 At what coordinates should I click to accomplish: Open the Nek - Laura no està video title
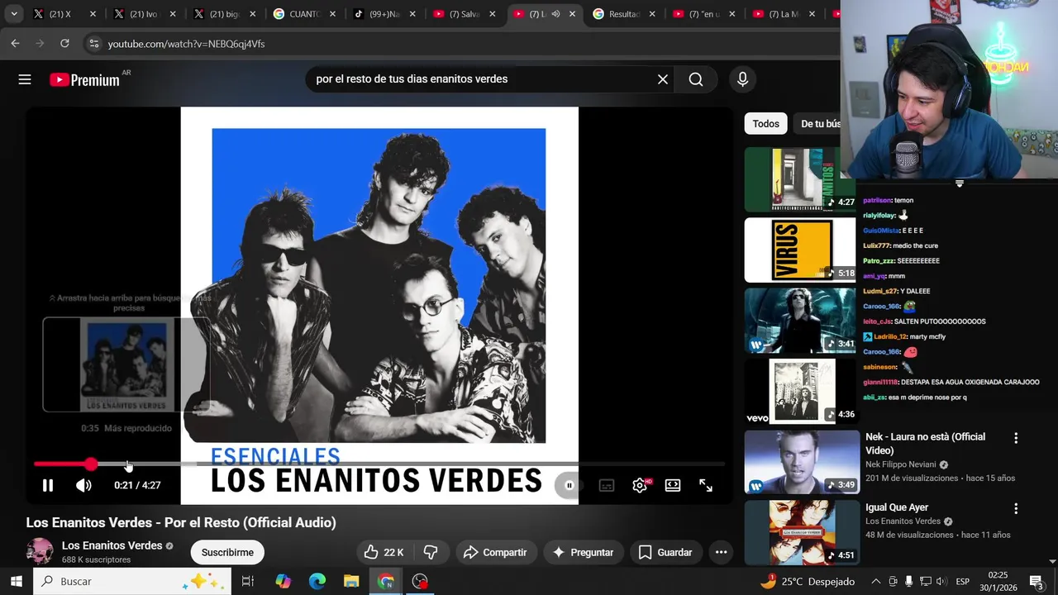coord(925,443)
